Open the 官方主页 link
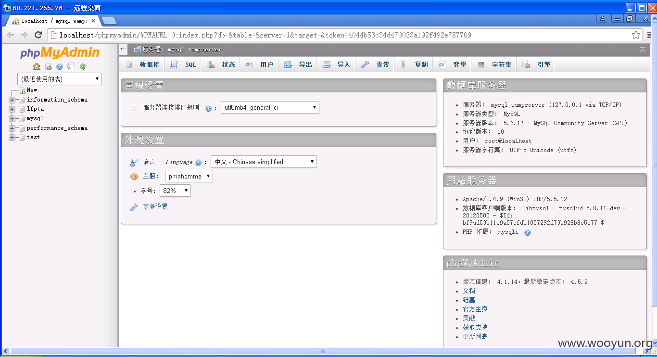Screen dimensions: 657x357 (475, 309)
